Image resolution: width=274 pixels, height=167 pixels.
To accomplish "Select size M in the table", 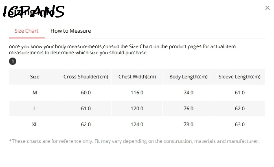I will [x=35, y=93].
